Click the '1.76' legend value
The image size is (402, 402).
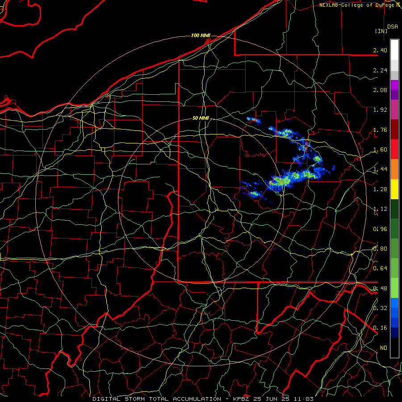pyautogui.click(x=380, y=130)
